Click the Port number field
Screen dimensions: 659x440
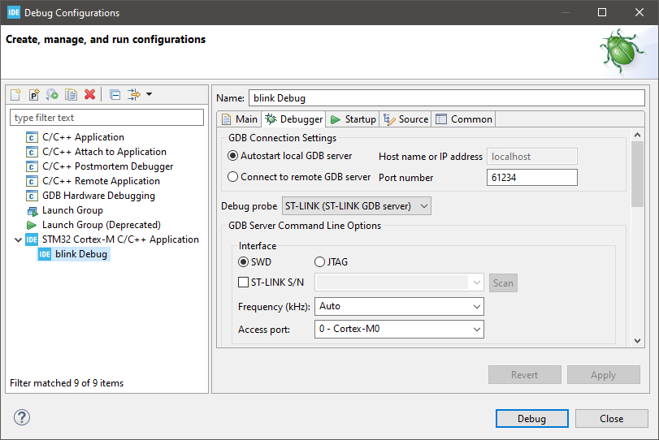532,177
